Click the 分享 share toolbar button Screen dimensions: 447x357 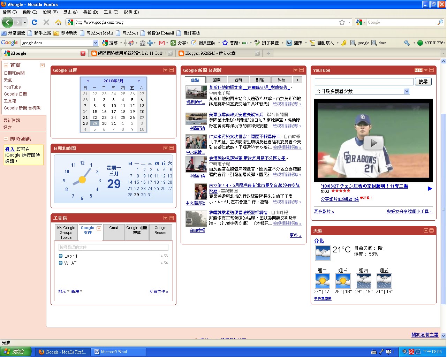[179, 43]
